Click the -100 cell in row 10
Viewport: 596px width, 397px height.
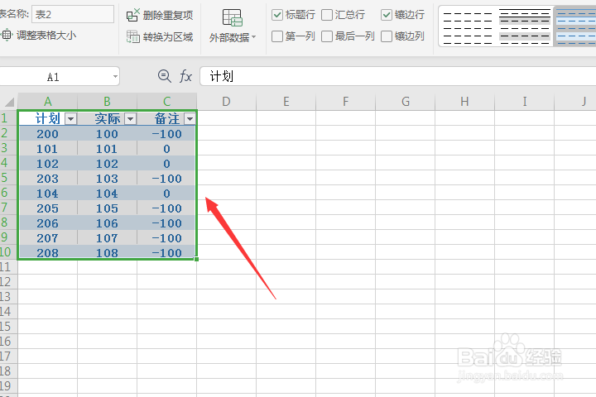167,252
